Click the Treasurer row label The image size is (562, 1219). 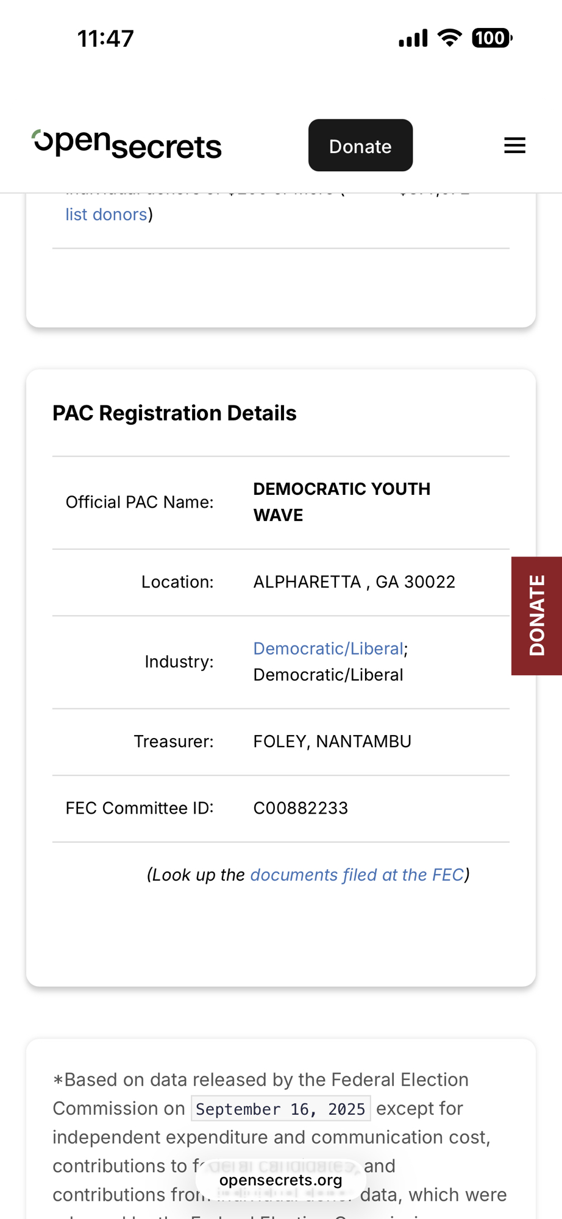[x=174, y=741]
